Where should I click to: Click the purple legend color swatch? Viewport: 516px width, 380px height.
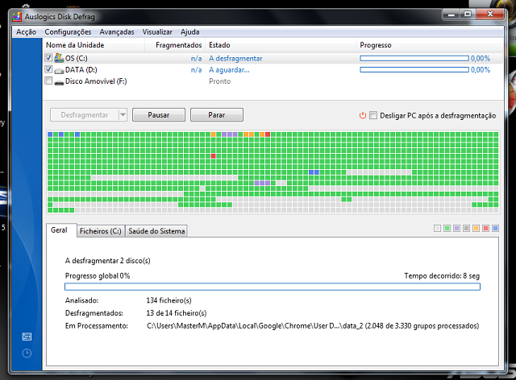click(457, 228)
